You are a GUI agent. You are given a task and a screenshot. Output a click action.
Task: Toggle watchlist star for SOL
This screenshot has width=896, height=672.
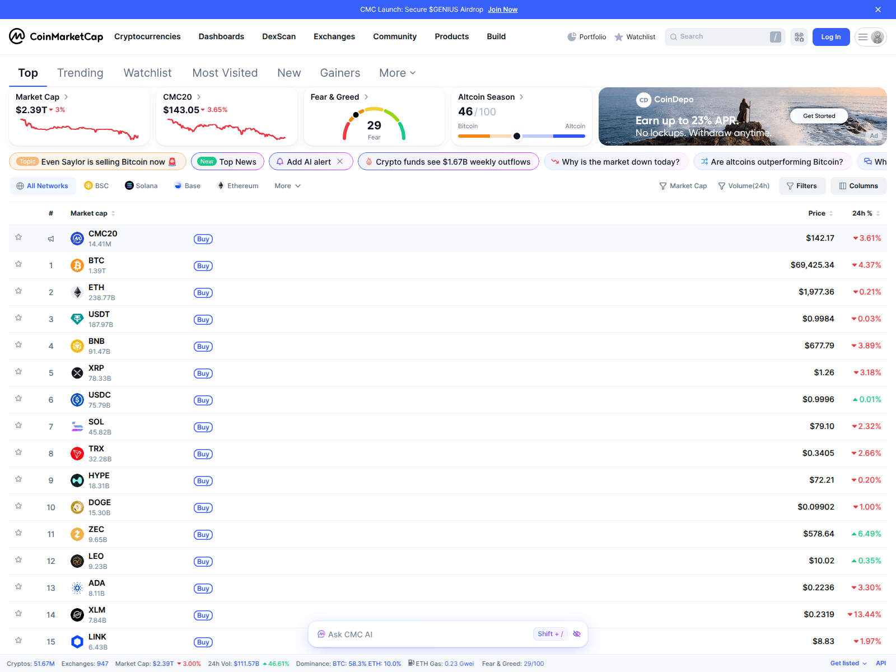tap(18, 425)
